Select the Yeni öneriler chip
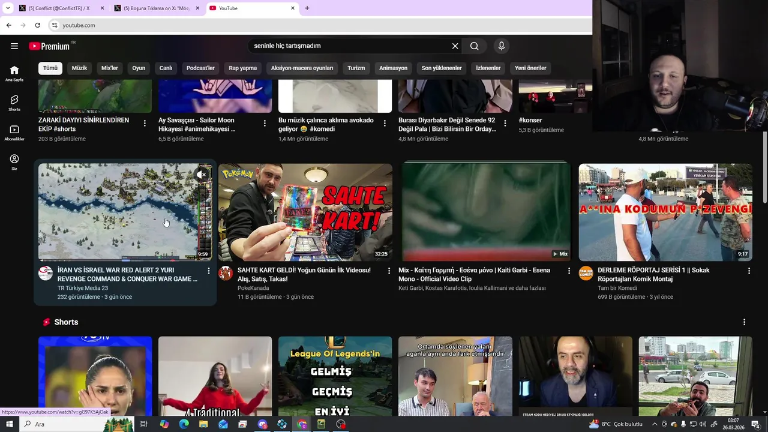This screenshot has width=768, height=432. [530, 68]
